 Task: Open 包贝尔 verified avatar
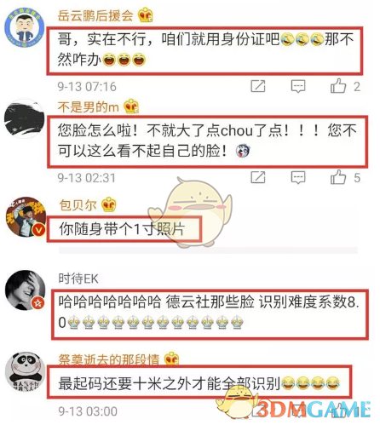pos(26,217)
